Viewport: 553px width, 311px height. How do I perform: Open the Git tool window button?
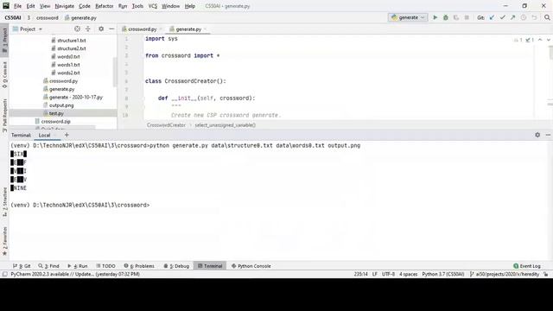tap(22, 266)
